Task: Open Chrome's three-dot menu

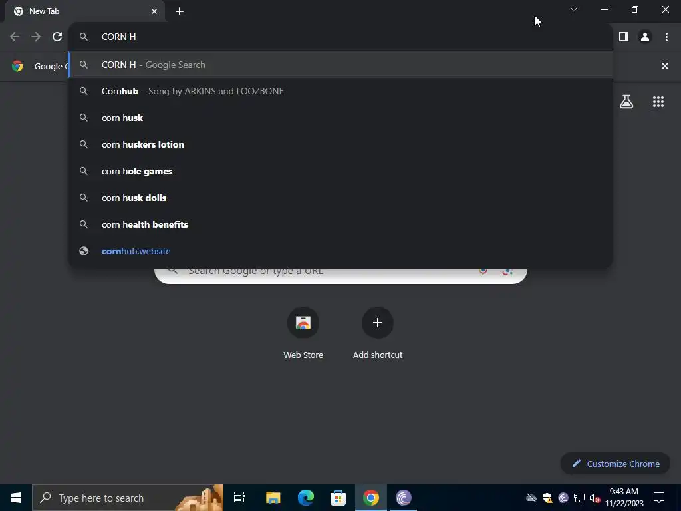Action: point(666,37)
